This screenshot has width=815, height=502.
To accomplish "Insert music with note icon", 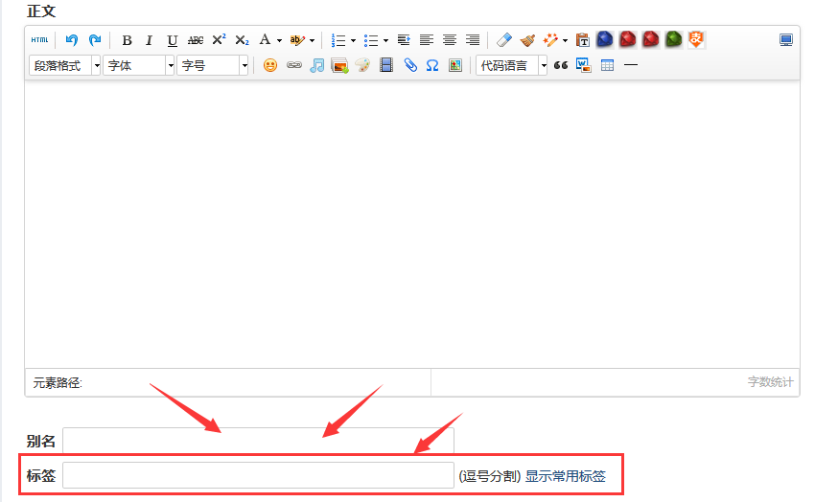I will tap(316, 65).
